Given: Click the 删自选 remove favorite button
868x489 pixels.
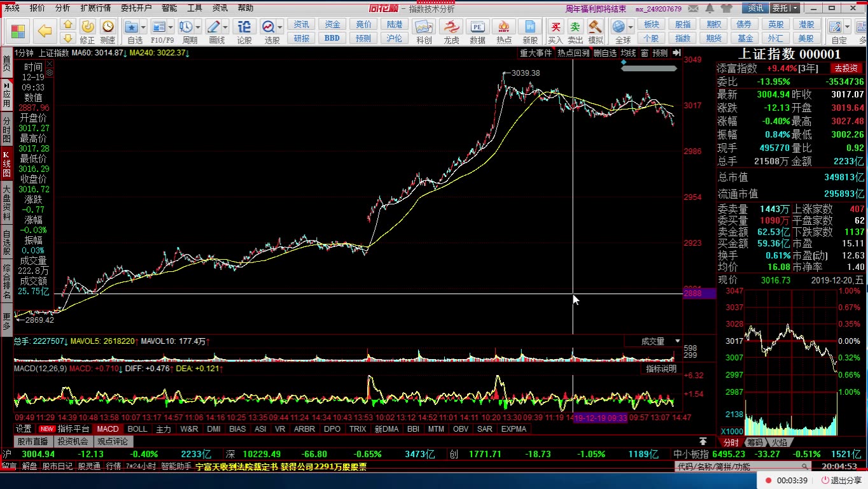Looking at the screenshot, I should coord(605,53).
